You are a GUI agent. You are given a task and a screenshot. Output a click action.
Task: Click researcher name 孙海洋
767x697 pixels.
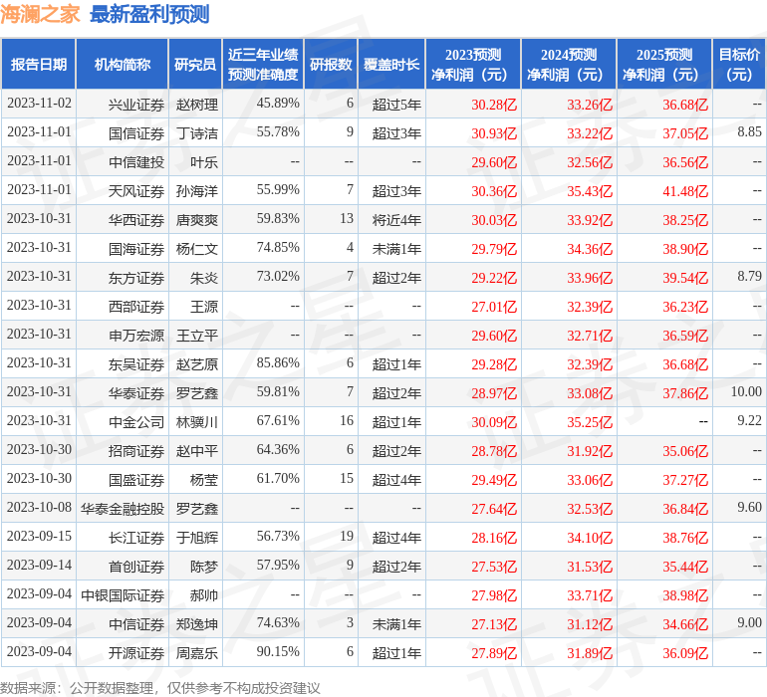(x=196, y=191)
